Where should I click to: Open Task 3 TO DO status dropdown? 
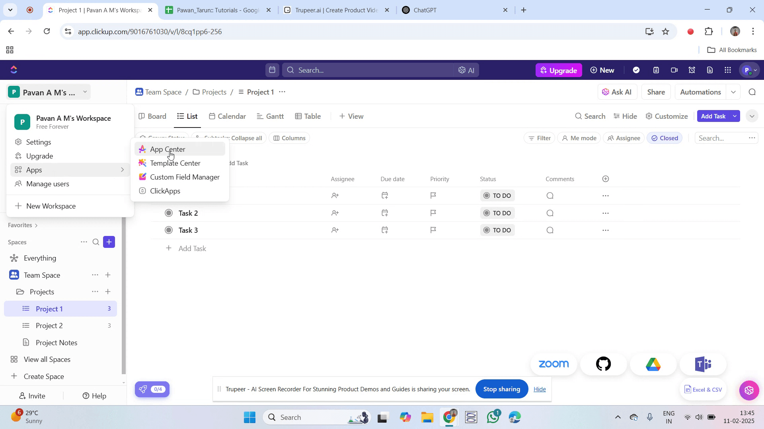[497, 230]
